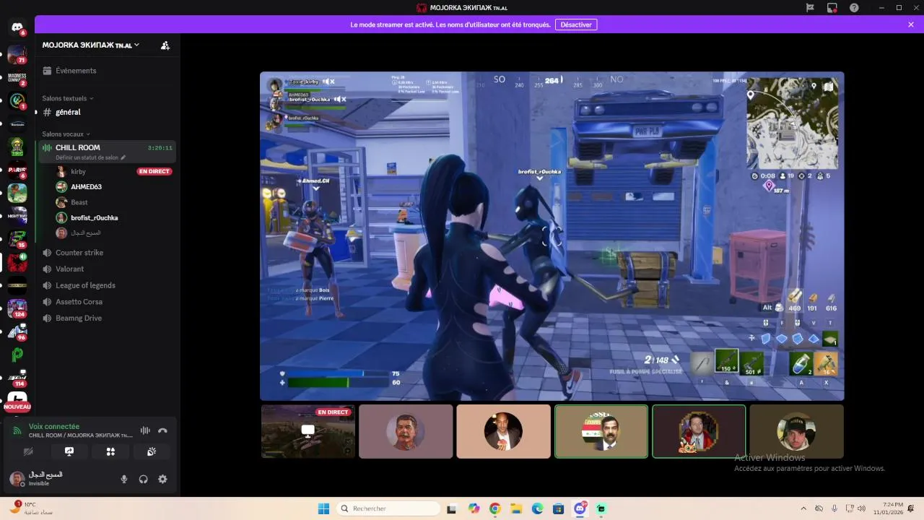Click the EN DIRECT badge next to kirby
924x520 pixels.
pos(154,172)
